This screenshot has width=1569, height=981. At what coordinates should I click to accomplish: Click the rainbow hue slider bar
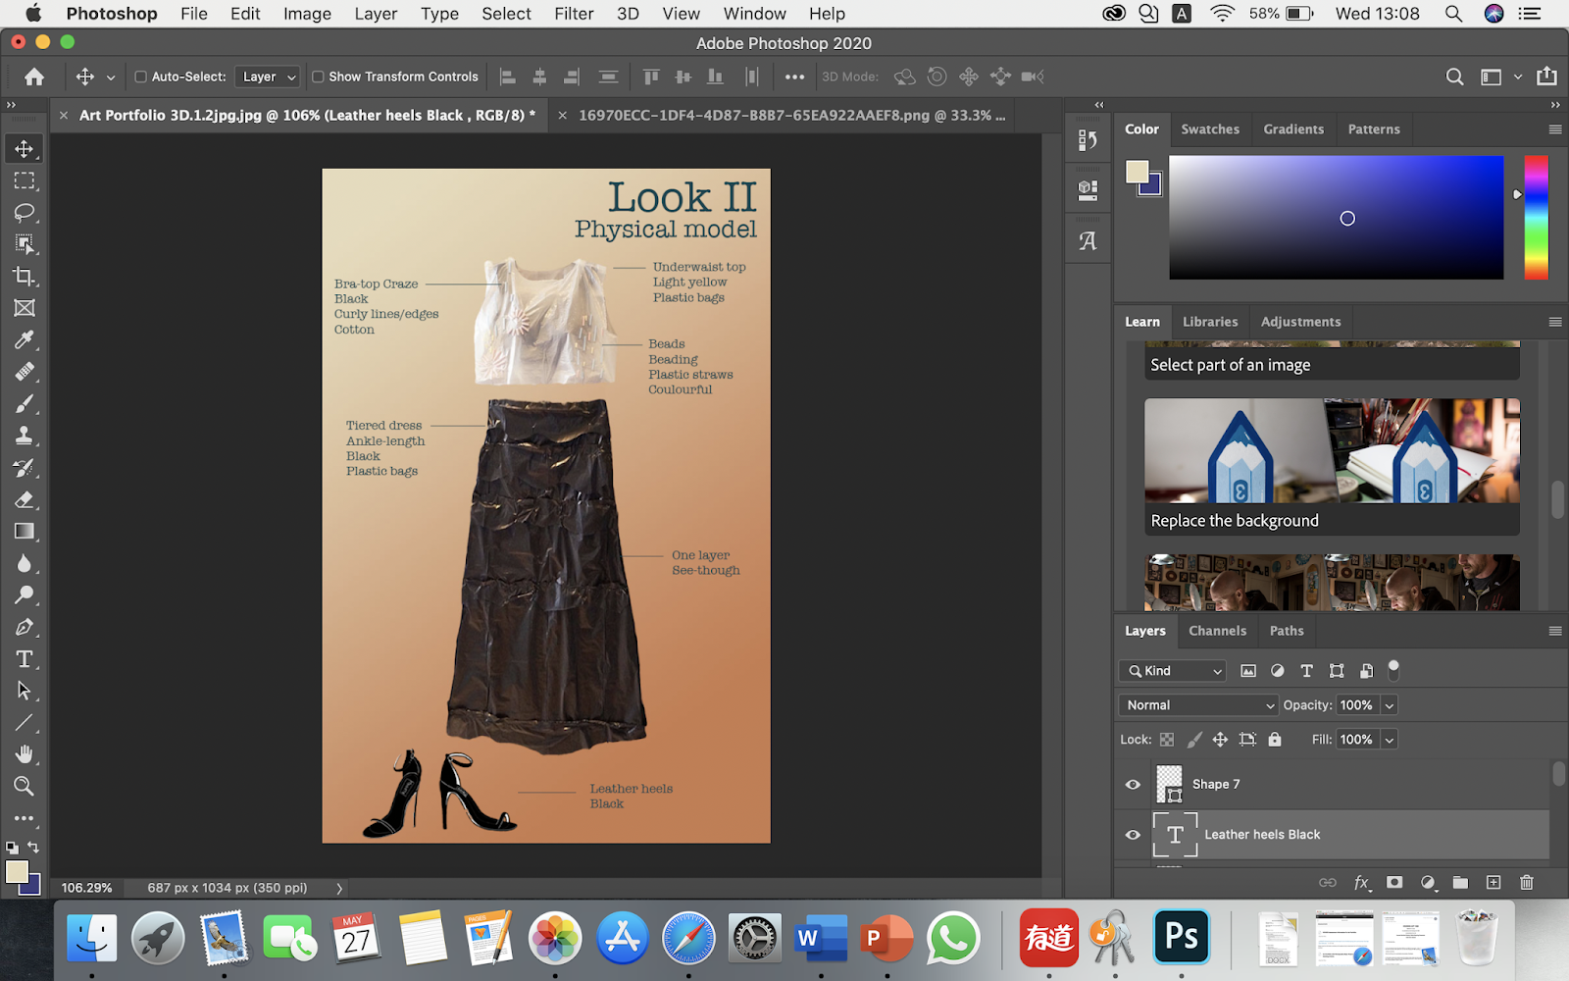click(1536, 218)
